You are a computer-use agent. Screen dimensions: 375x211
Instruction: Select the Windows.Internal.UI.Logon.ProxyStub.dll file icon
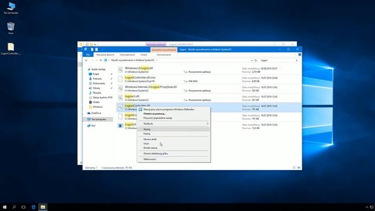coord(120,89)
